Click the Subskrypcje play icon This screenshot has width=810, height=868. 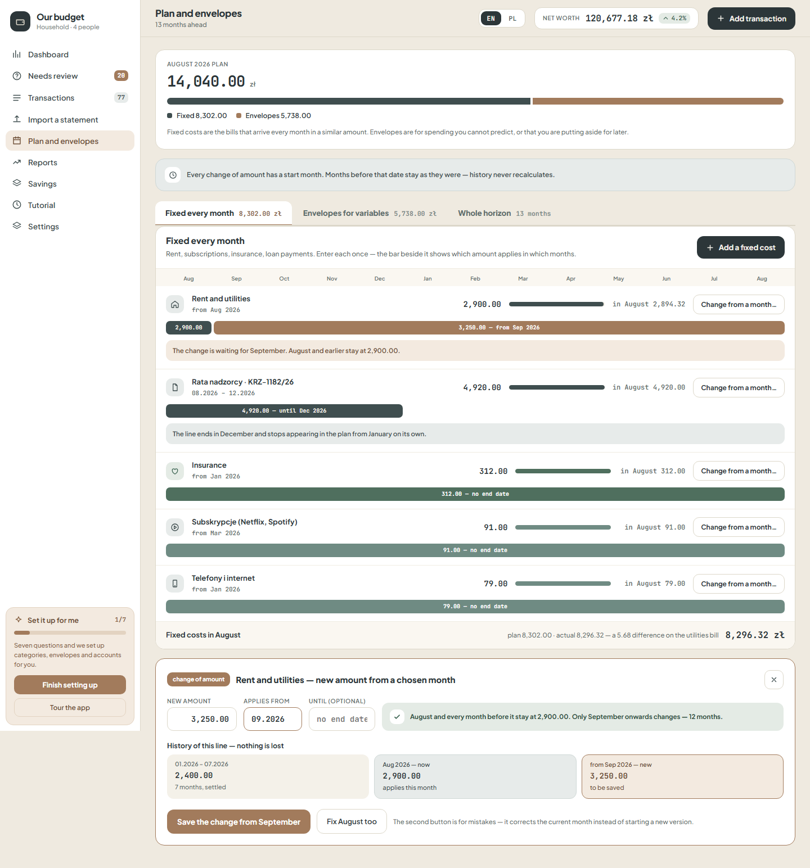pos(175,527)
